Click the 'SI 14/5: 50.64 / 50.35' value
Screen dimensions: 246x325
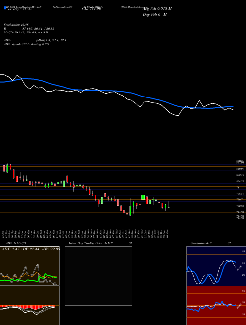point(38,29)
